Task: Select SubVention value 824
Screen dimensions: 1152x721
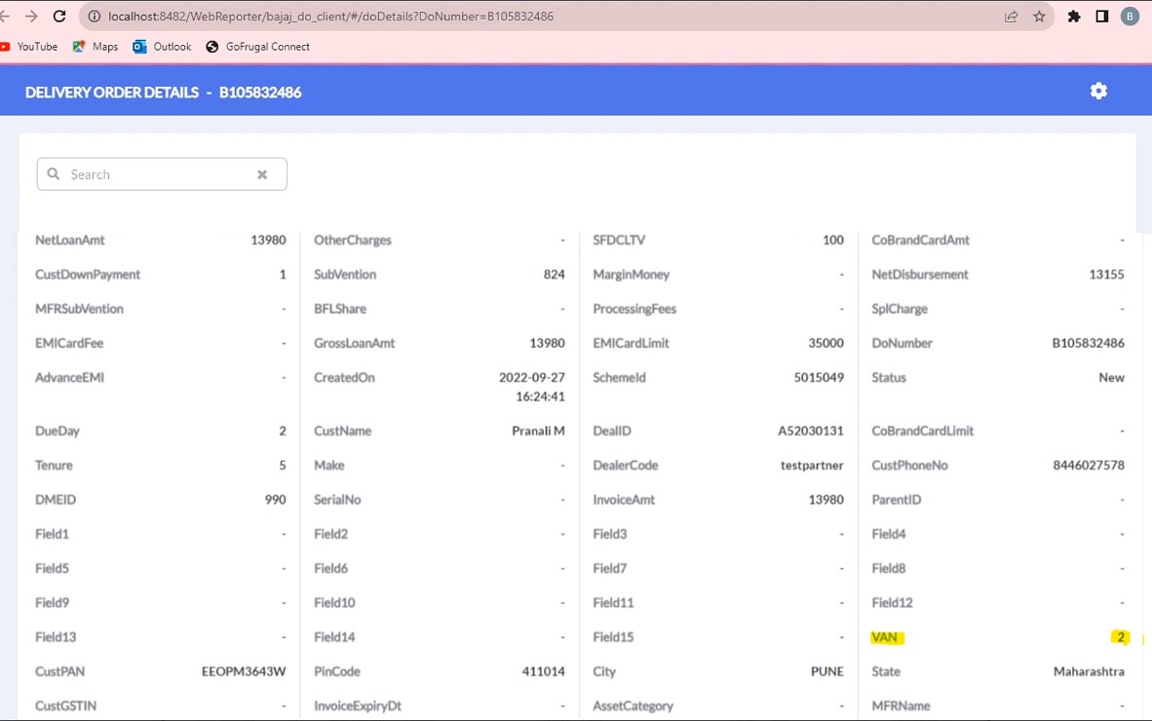Action: pos(554,275)
